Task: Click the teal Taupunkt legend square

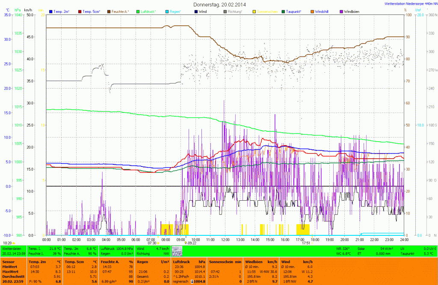Action: tap(283, 11)
